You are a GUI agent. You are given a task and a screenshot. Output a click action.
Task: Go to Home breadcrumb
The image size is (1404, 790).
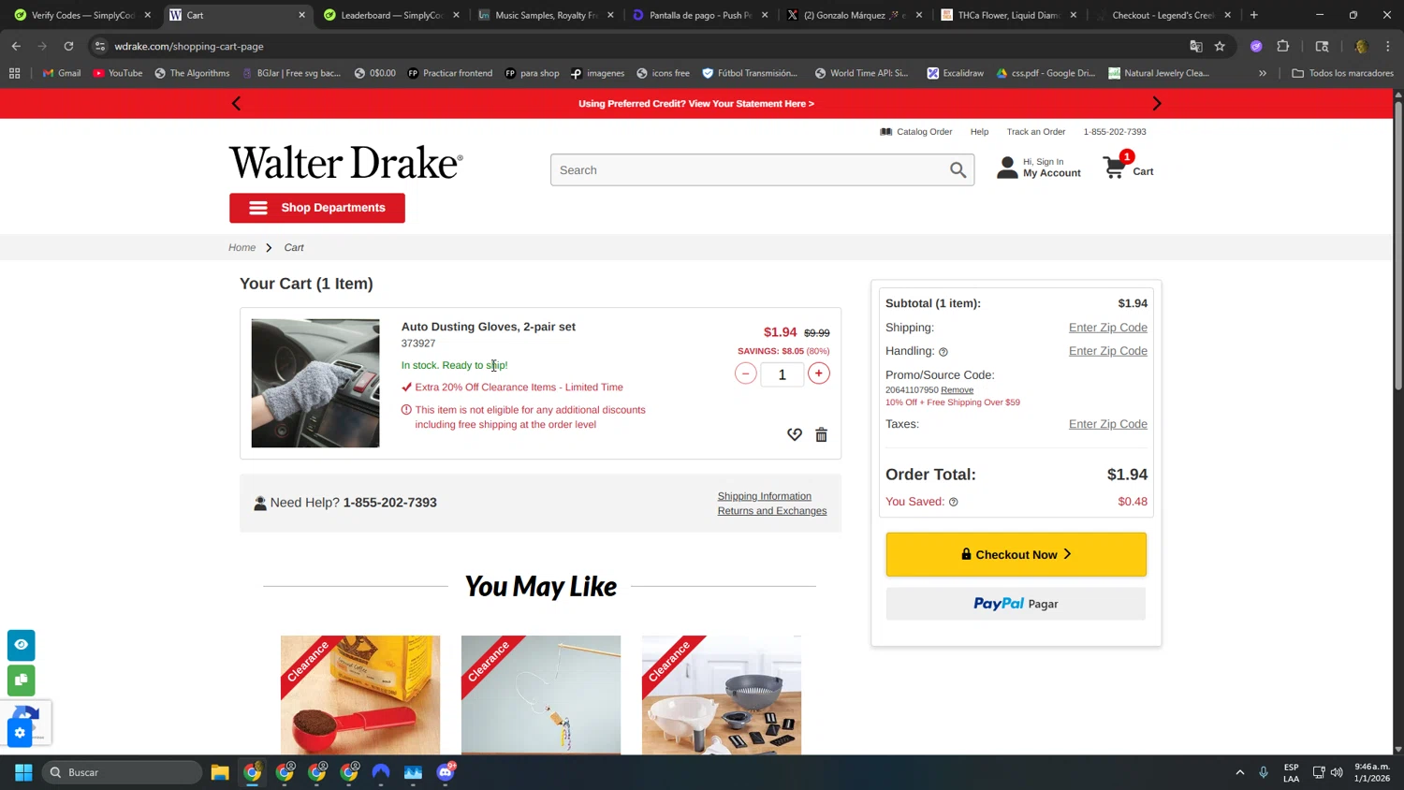pyautogui.click(x=241, y=247)
